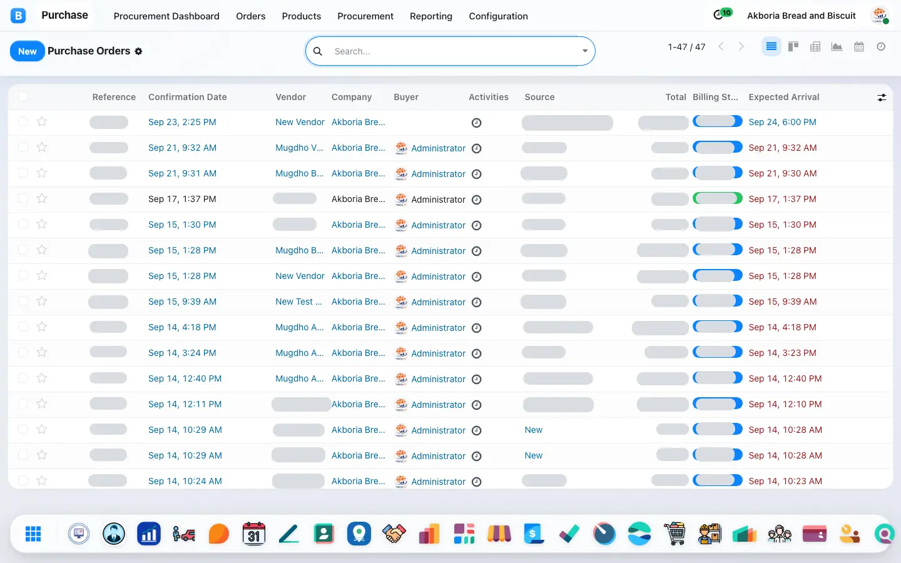Screen dimensions: 901x563
Task: Open the Akboria Bread and Biscuit company switcher
Action: click(802, 16)
